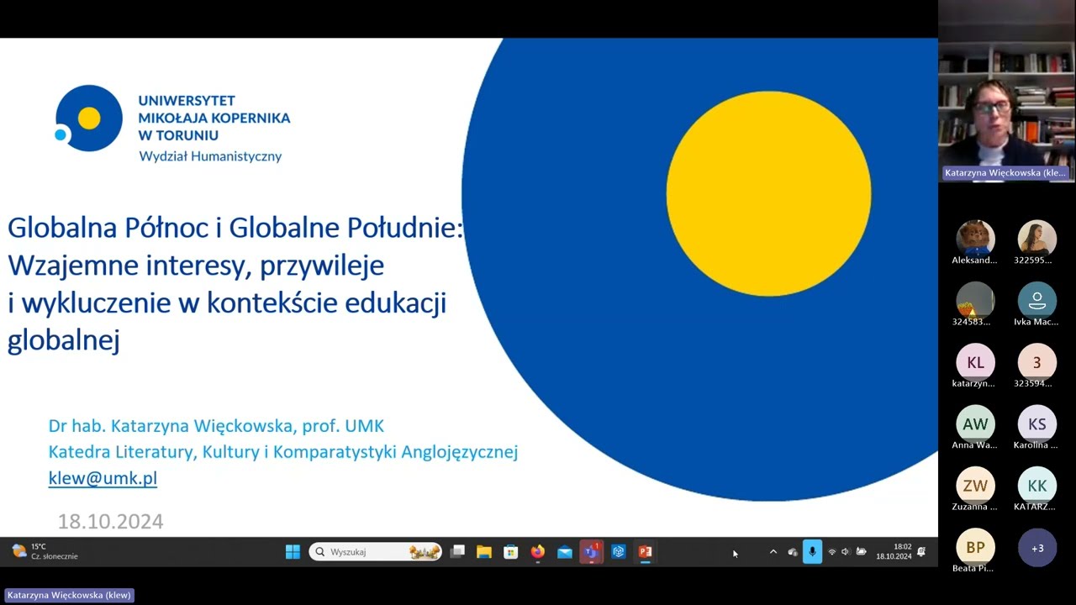Click the Wydział Humanistyczny text
This screenshot has height=605, width=1076.
(210, 156)
